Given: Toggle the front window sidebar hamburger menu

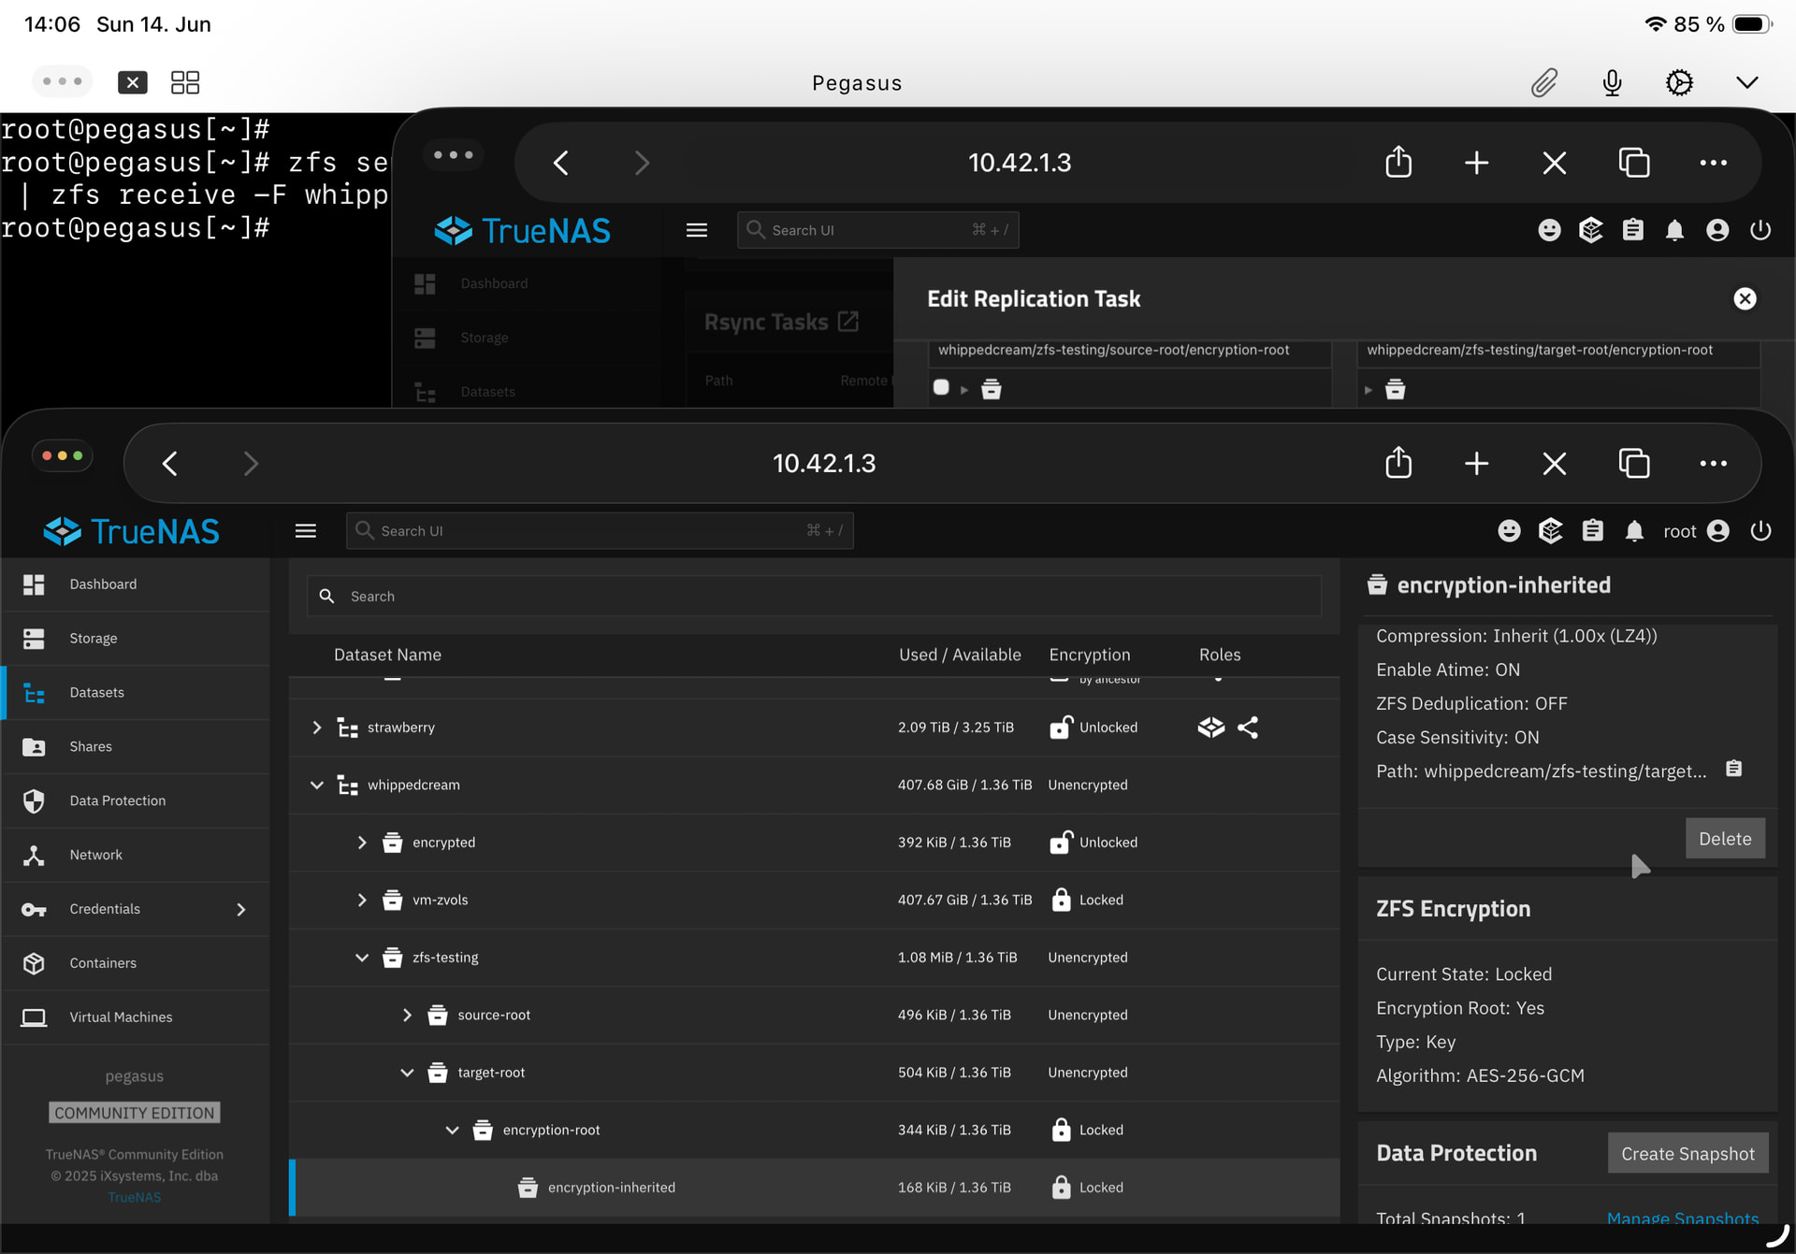Looking at the screenshot, I should (x=306, y=531).
